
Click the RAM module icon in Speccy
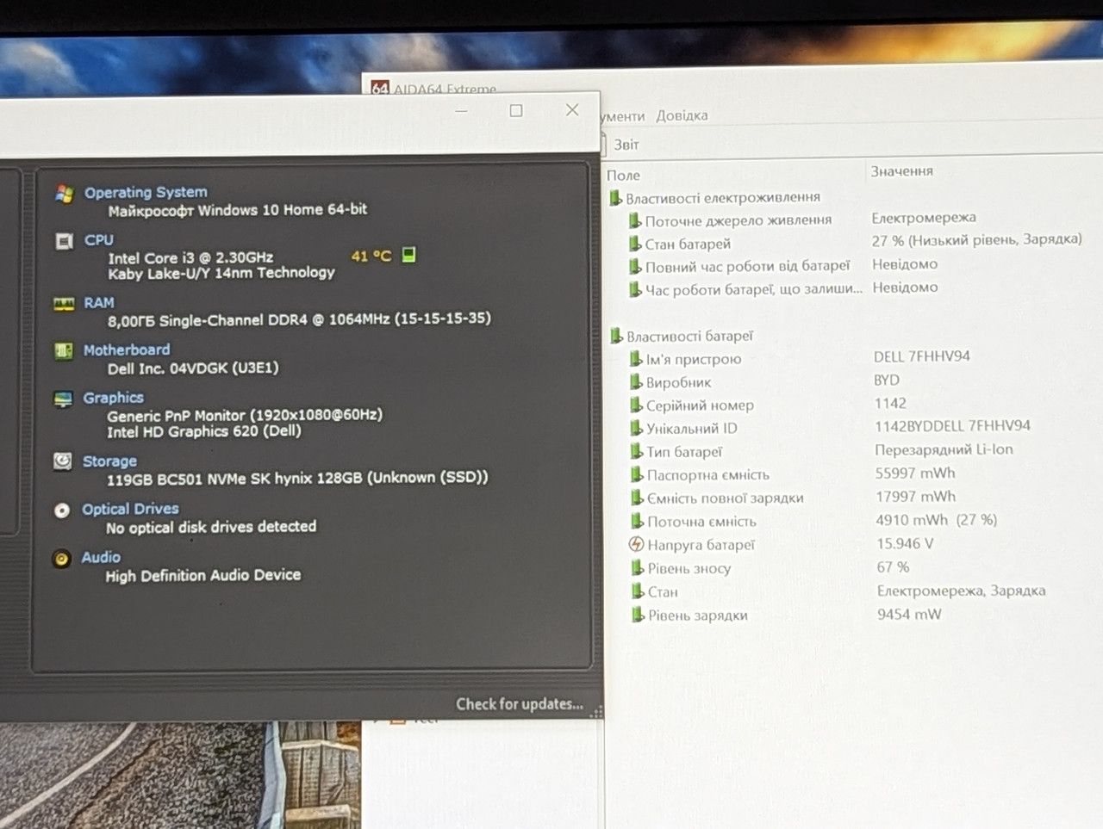click(64, 304)
